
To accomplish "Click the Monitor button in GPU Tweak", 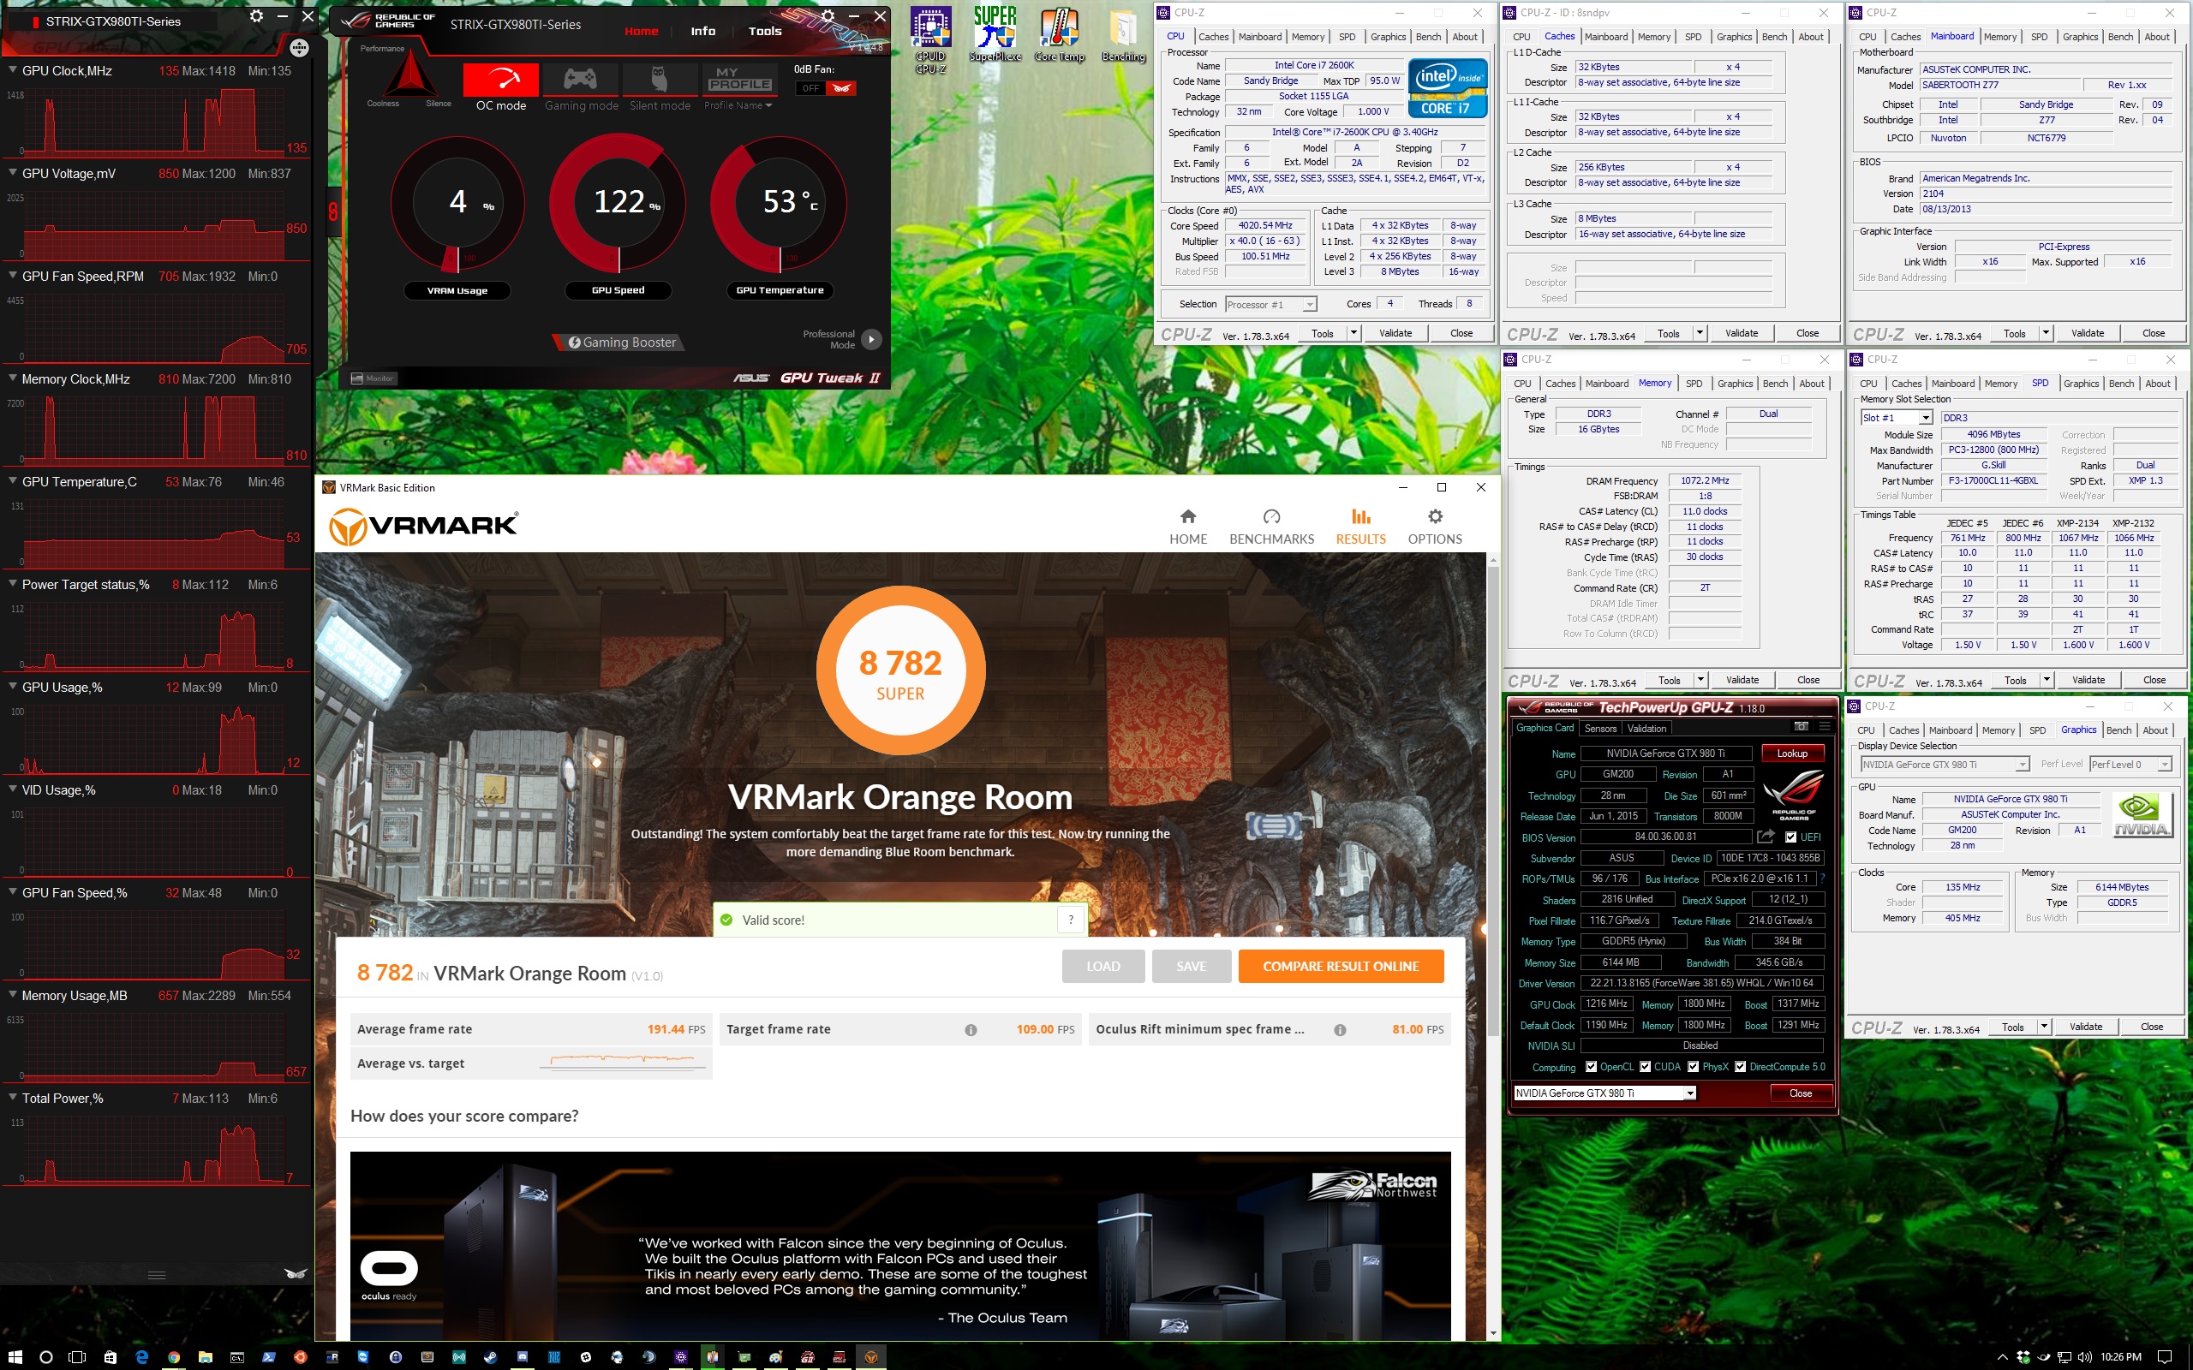I will 373,378.
